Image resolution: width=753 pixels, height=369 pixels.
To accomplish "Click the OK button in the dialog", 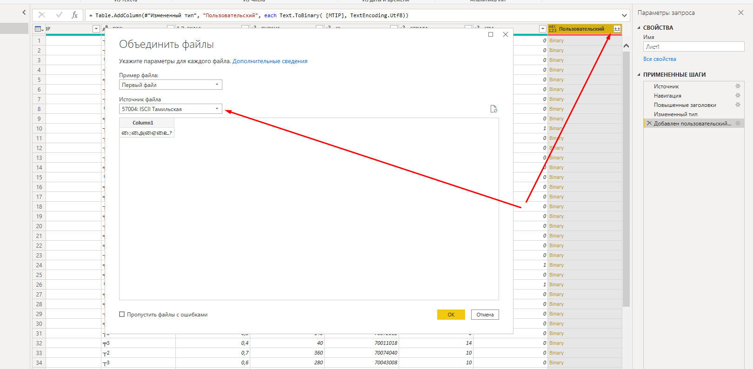I will (x=451, y=315).
